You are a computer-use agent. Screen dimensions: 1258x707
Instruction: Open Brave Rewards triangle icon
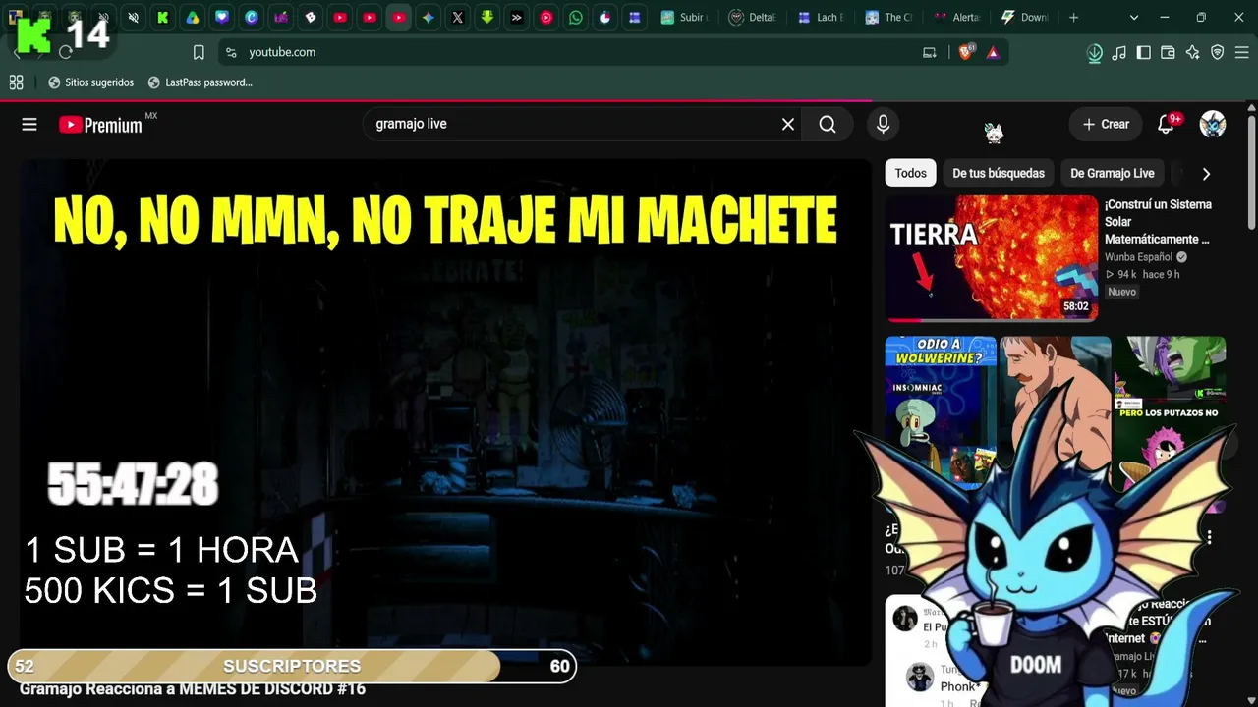[x=993, y=52]
